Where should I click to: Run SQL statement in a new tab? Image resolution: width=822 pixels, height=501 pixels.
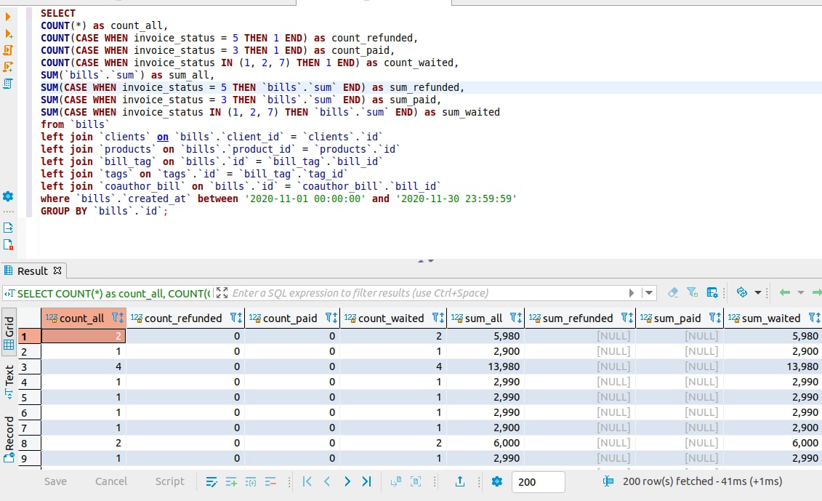(x=9, y=33)
